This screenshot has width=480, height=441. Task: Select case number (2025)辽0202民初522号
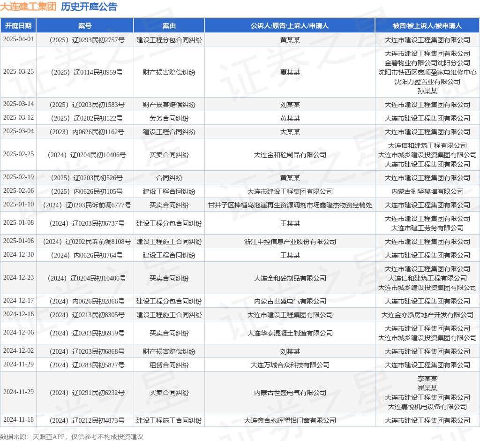(87, 118)
